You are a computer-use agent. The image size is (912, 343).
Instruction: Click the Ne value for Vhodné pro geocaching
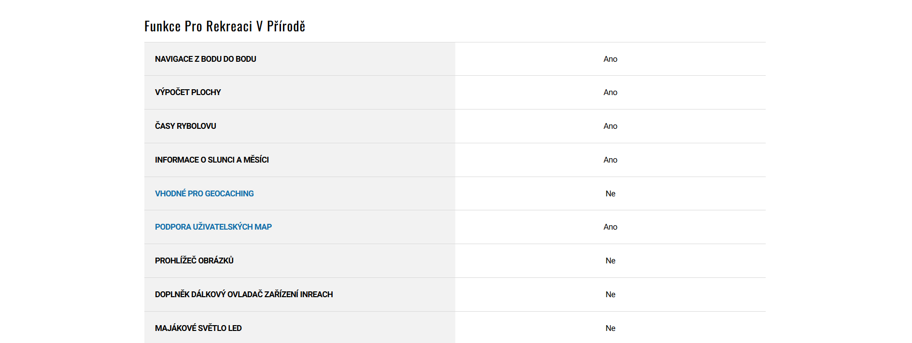610,193
